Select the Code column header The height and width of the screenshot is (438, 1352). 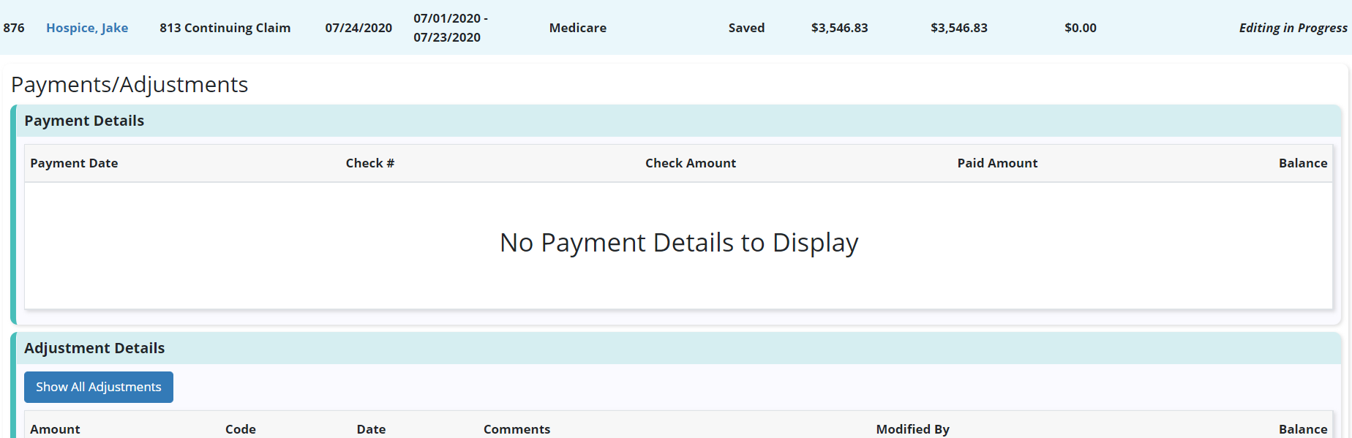click(x=240, y=428)
